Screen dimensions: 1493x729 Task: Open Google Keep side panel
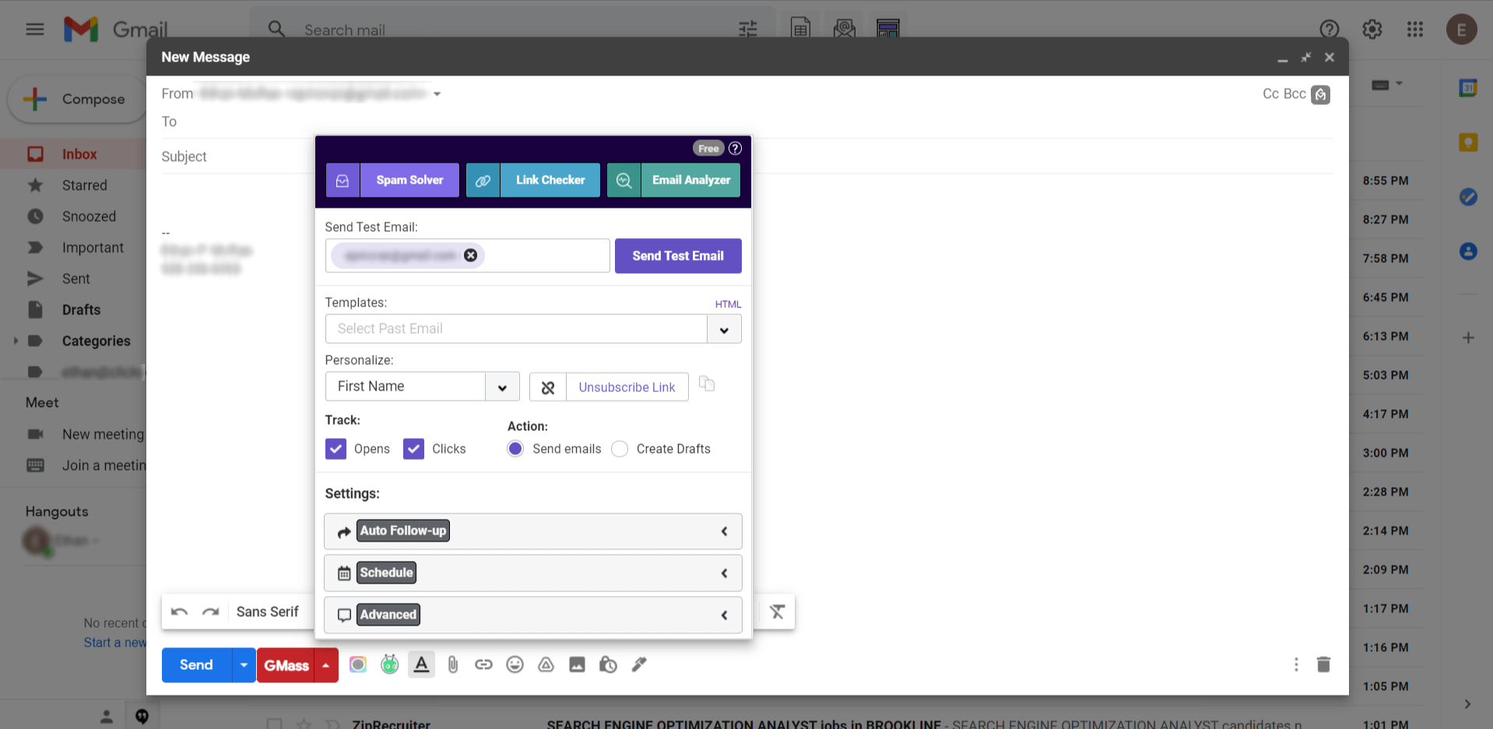(x=1468, y=142)
